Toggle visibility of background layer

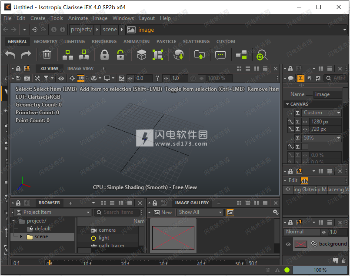point(288,244)
